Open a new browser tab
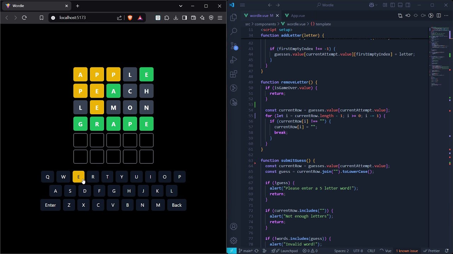This screenshot has height=254, width=453. pos(78,6)
